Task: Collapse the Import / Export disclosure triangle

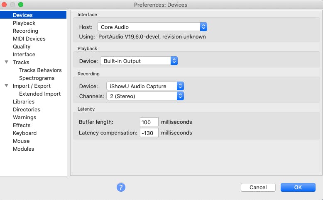Action: (x=7, y=86)
